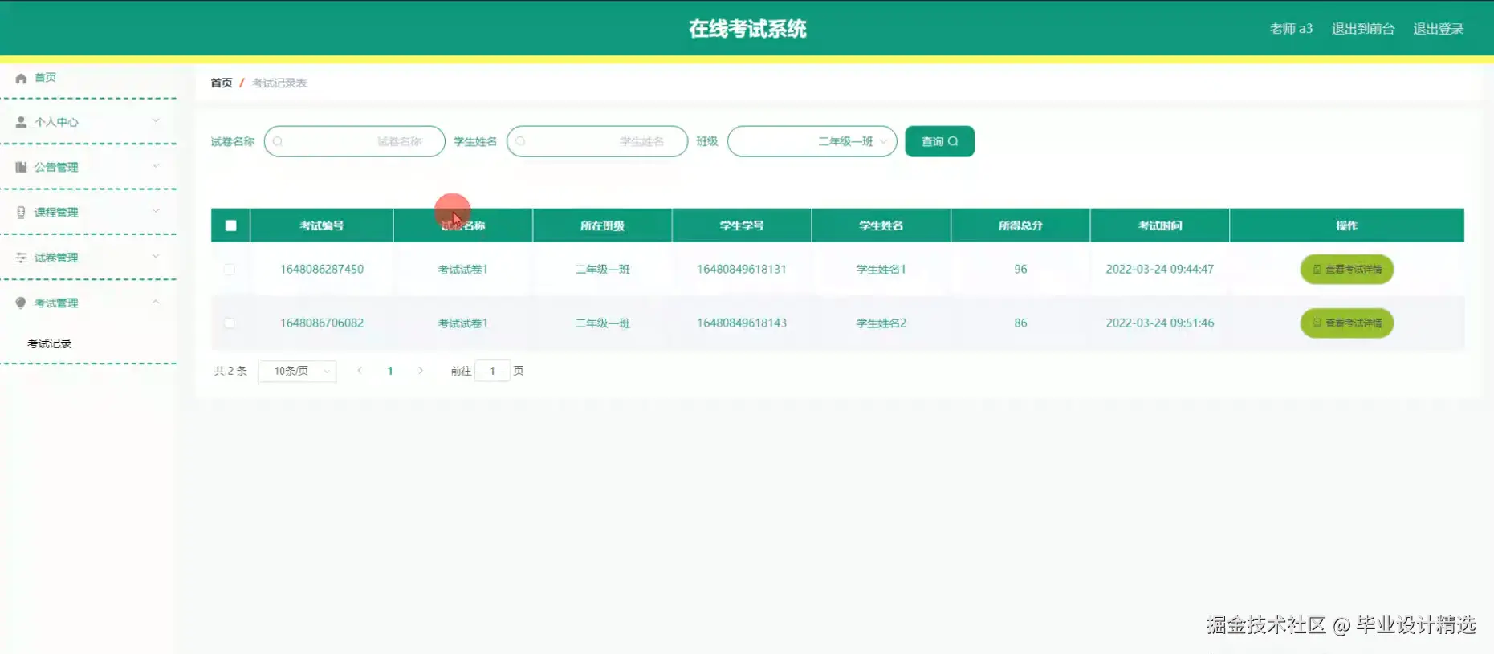View exam details for 学生姓名2
Screen dimensions: 1494x654
point(1346,323)
